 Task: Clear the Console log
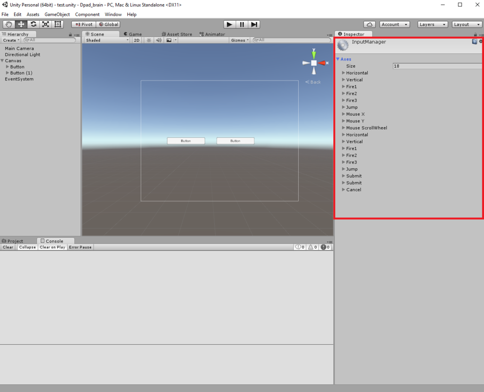point(8,247)
